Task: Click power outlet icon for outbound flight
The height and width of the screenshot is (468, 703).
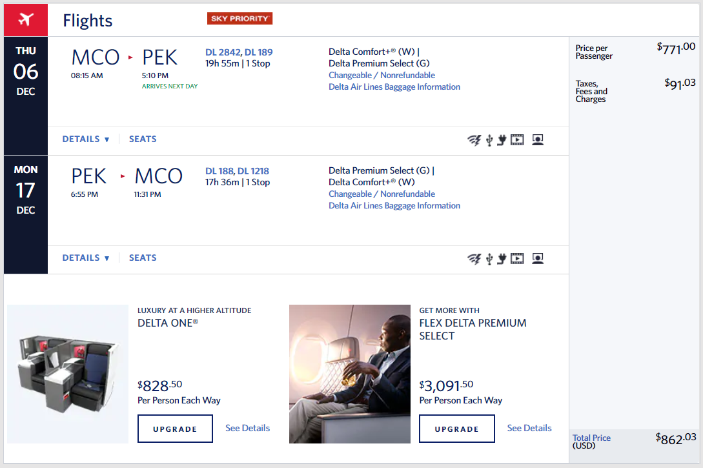Action: [501, 140]
